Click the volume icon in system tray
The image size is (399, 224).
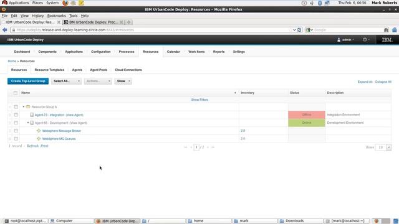312,3
